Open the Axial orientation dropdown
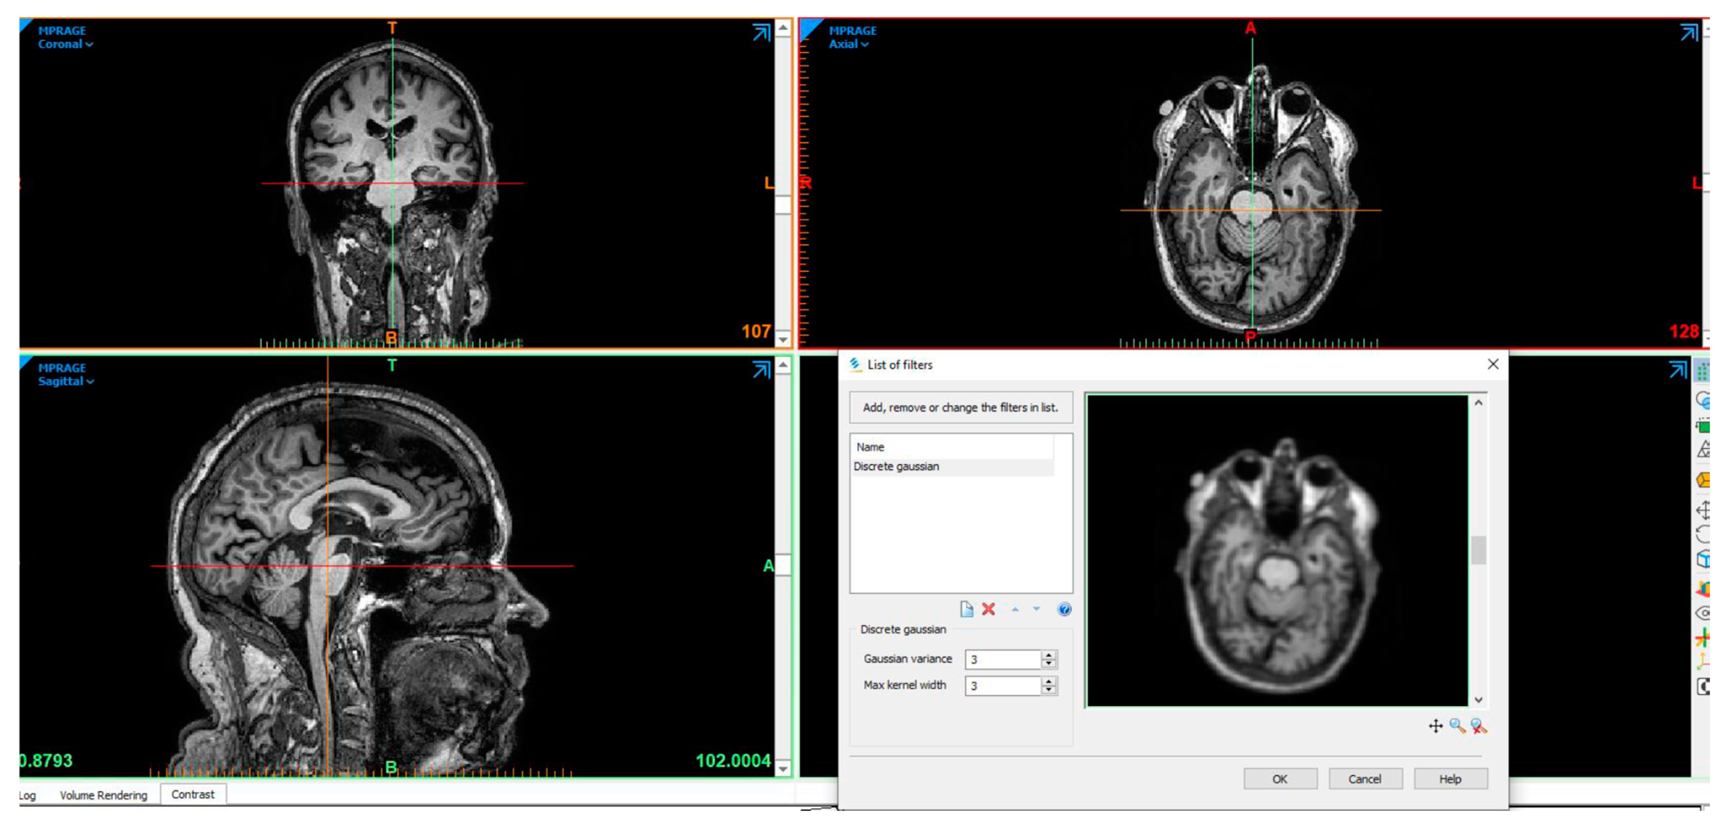The height and width of the screenshot is (830, 1730). point(848,44)
